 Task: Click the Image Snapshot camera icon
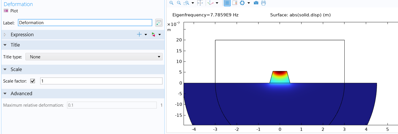(256, 3)
